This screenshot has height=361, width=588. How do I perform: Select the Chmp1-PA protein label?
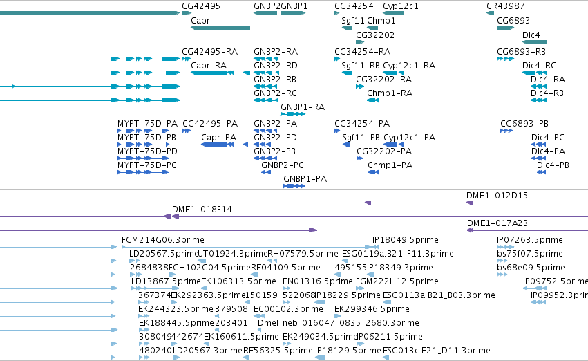coord(390,165)
